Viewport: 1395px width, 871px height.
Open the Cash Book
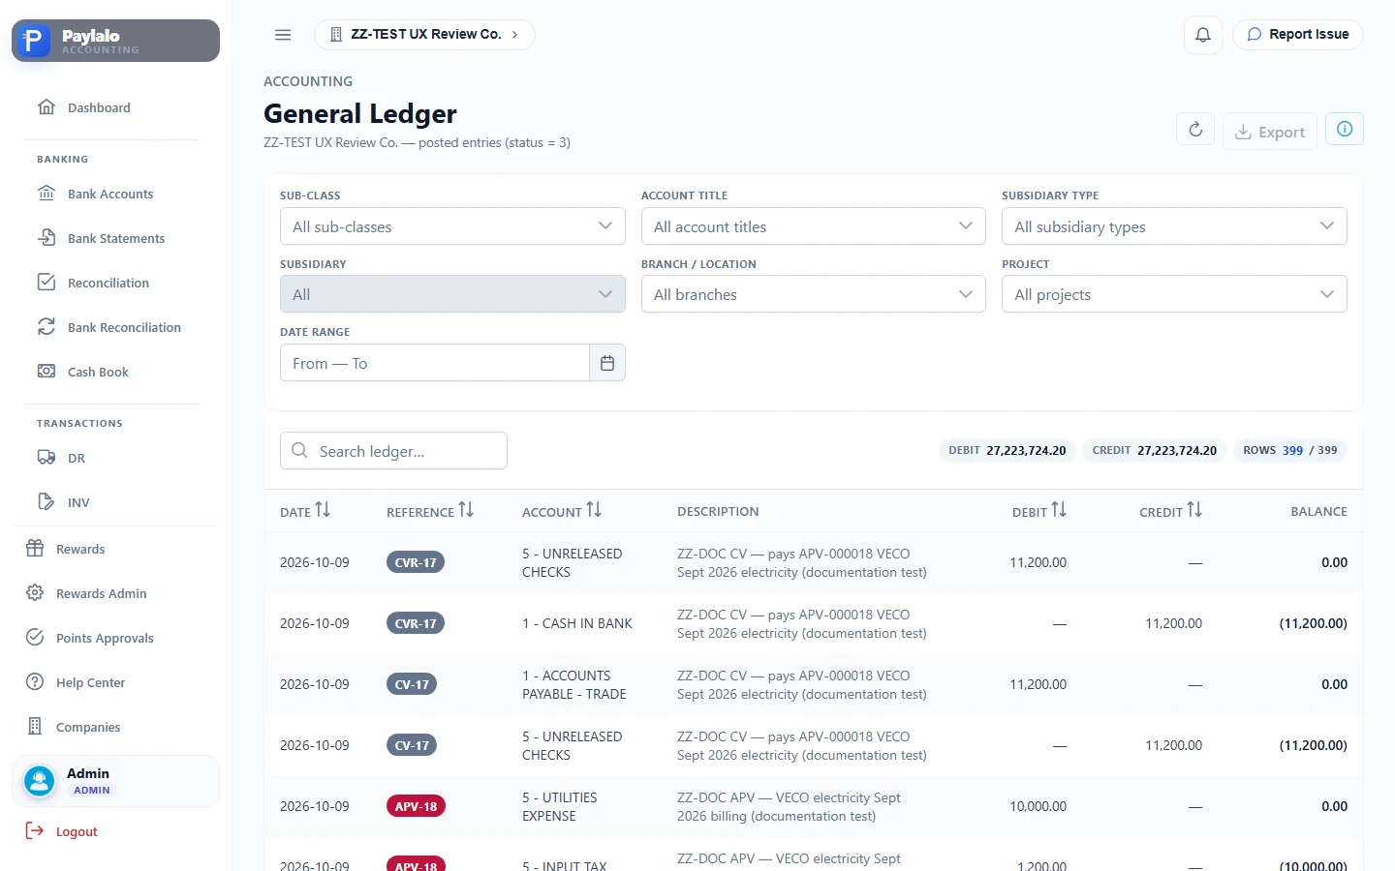pos(82,372)
